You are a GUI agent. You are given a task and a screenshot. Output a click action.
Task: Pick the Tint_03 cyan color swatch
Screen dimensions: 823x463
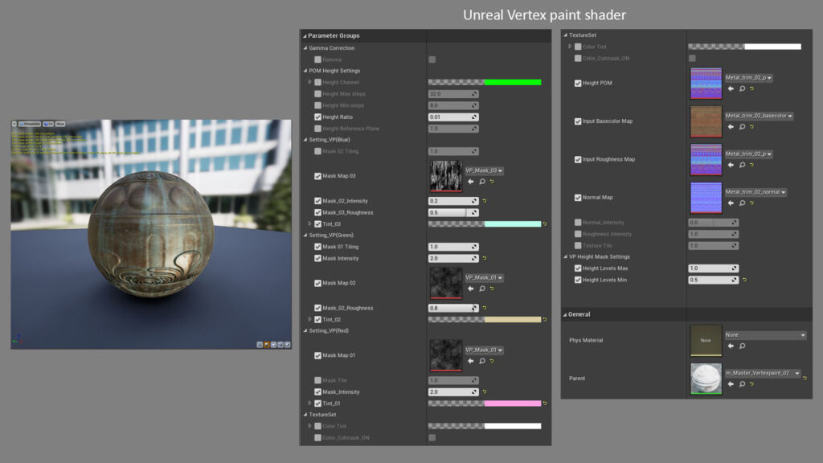pyautogui.click(x=512, y=224)
